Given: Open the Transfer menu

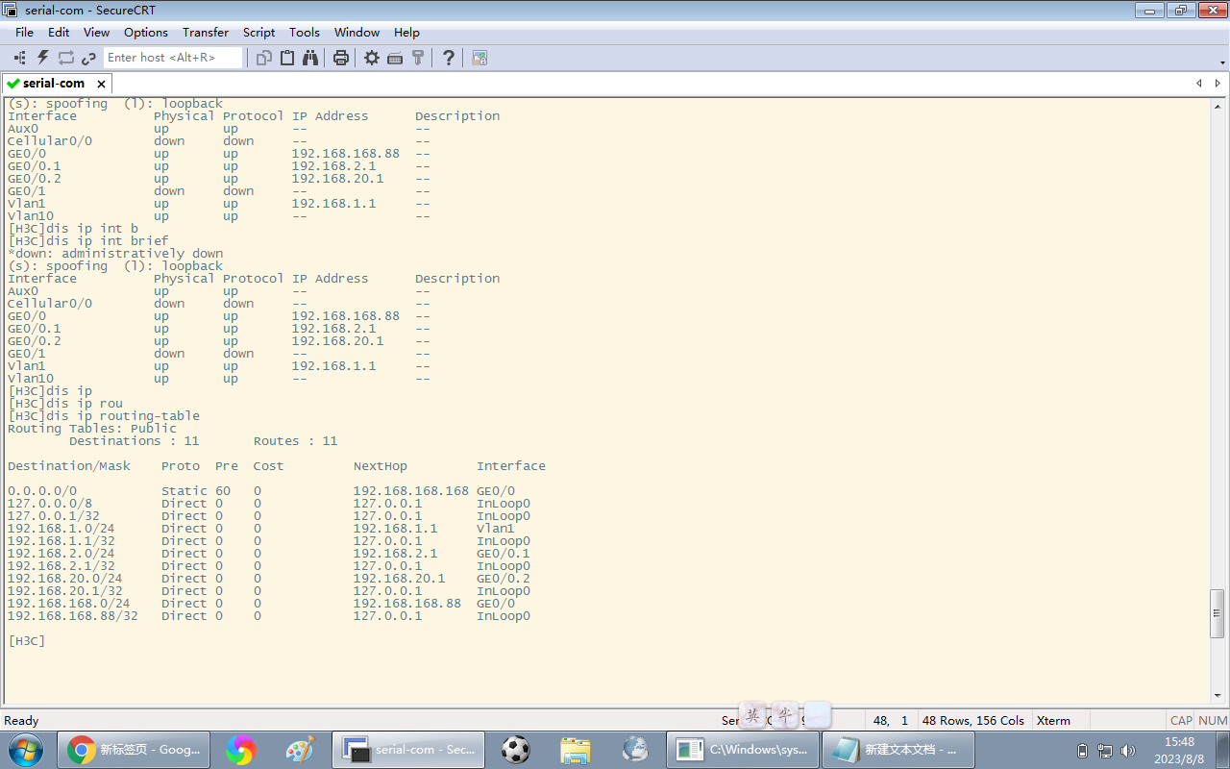Looking at the screenshot, I should [206, 32].
